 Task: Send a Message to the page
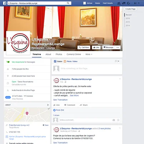pos(108,48)
